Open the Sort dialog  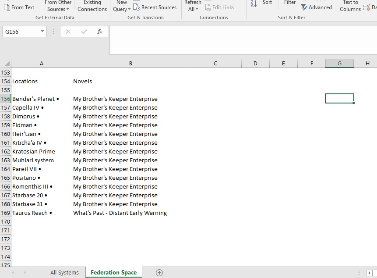(267, 2)
